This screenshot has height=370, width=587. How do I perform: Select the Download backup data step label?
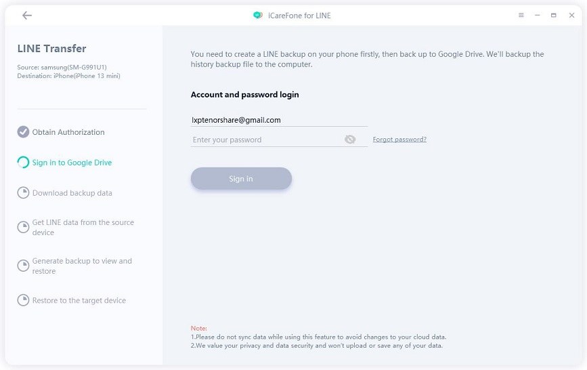point(72,193)
